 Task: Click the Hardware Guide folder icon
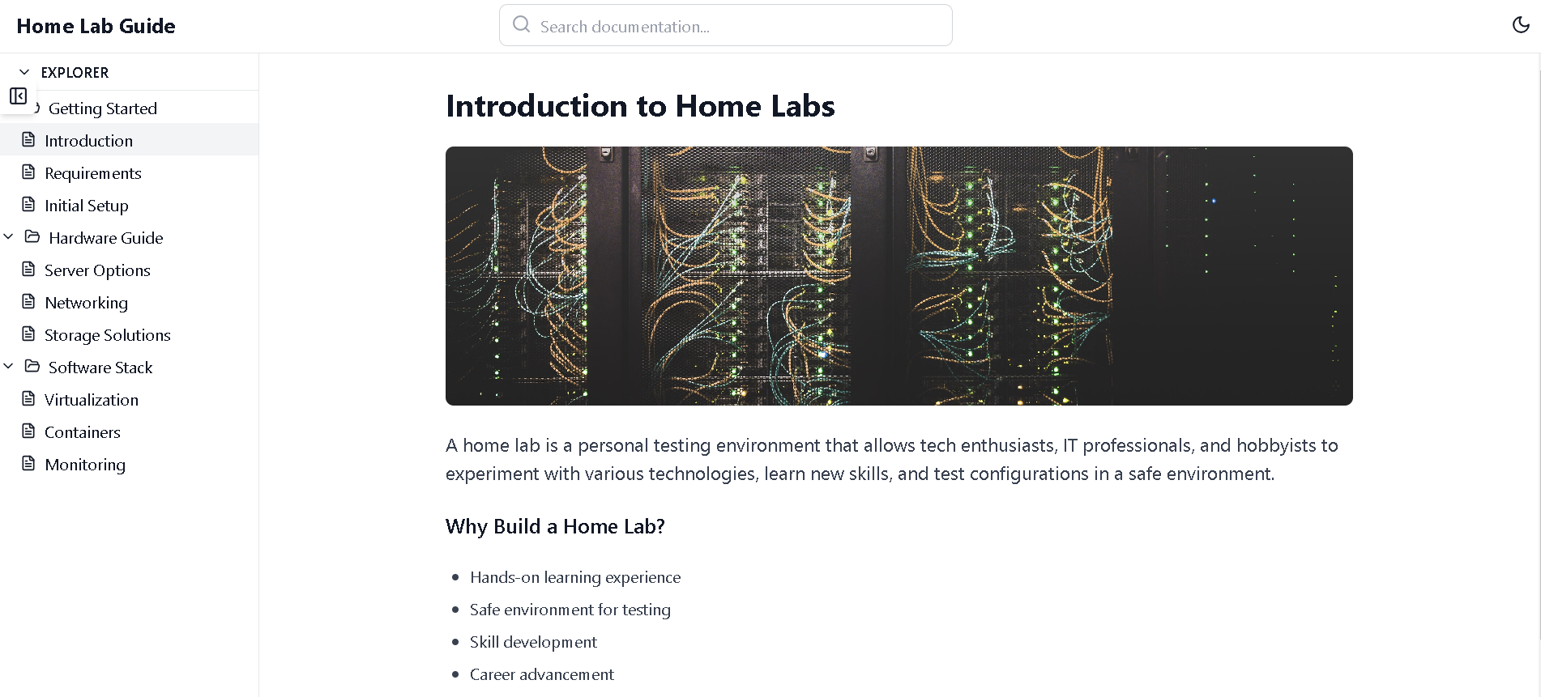32,237
